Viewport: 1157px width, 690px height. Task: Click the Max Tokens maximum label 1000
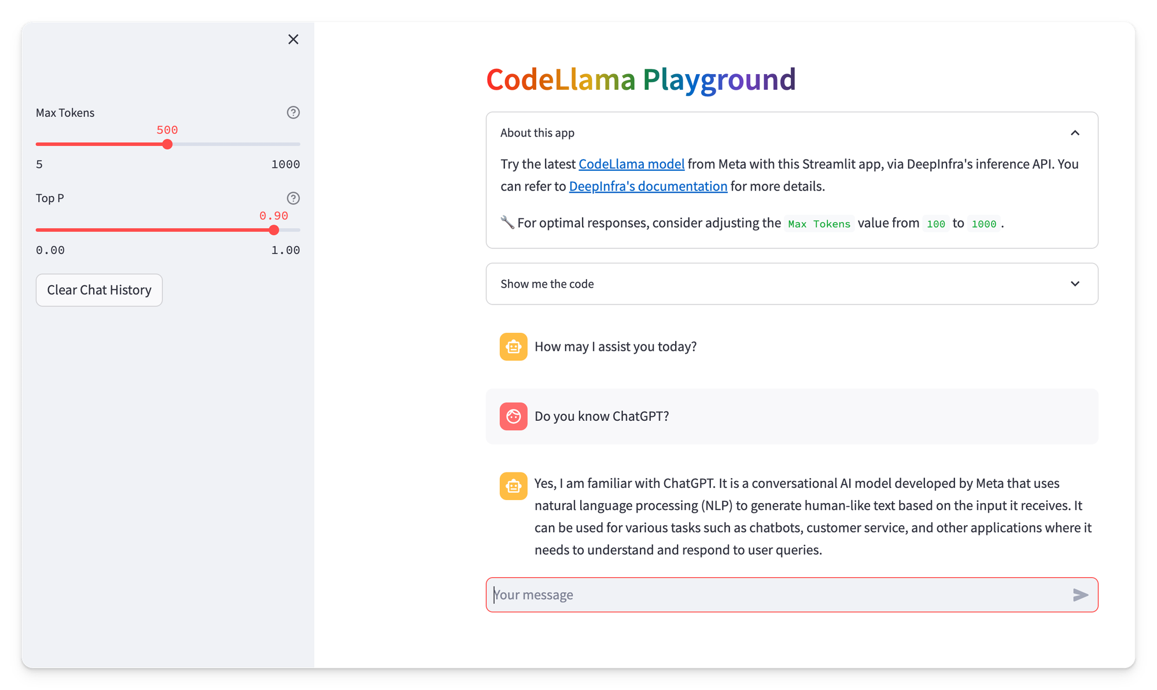[285, 164]
